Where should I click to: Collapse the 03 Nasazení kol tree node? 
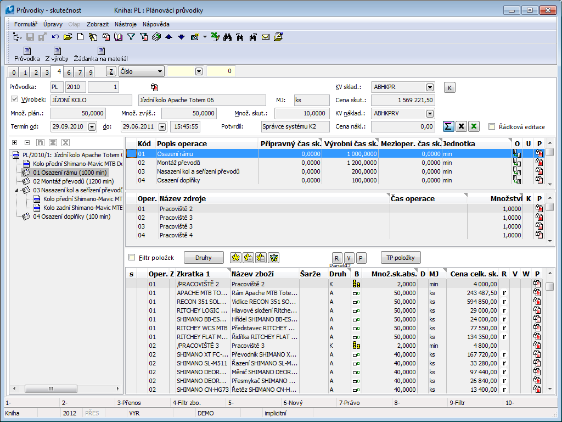click(x=16, y=190)
